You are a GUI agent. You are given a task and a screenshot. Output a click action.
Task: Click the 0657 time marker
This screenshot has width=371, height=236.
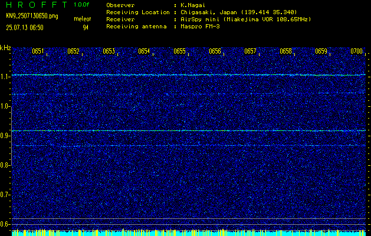click(x=250, y=51)
